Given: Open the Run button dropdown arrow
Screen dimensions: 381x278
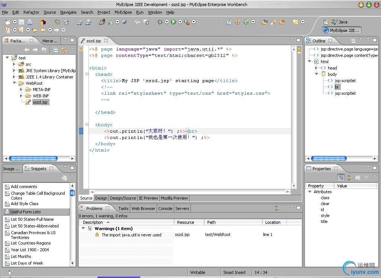Looking at the screenshot, I should (x=180, y=22).
